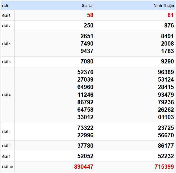Click the Giải 5 number 7080
This screenshot has width=176, height=173.
[87, 62]
